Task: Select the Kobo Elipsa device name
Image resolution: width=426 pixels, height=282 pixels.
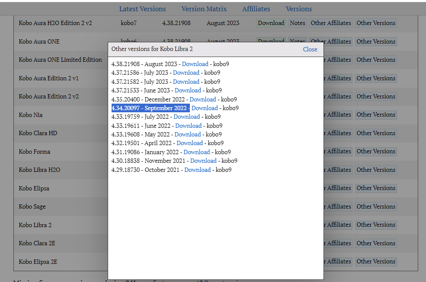Action: tap(34, 188)
